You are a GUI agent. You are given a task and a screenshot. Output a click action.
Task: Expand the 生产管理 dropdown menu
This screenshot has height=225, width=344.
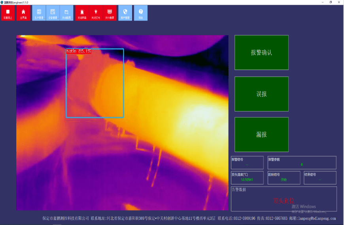(x=39, y=13)
